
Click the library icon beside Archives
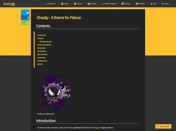coord(137,4)
